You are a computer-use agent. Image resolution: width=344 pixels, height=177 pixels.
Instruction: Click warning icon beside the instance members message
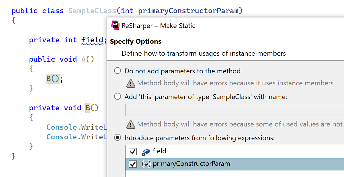(x=131, y=83)
